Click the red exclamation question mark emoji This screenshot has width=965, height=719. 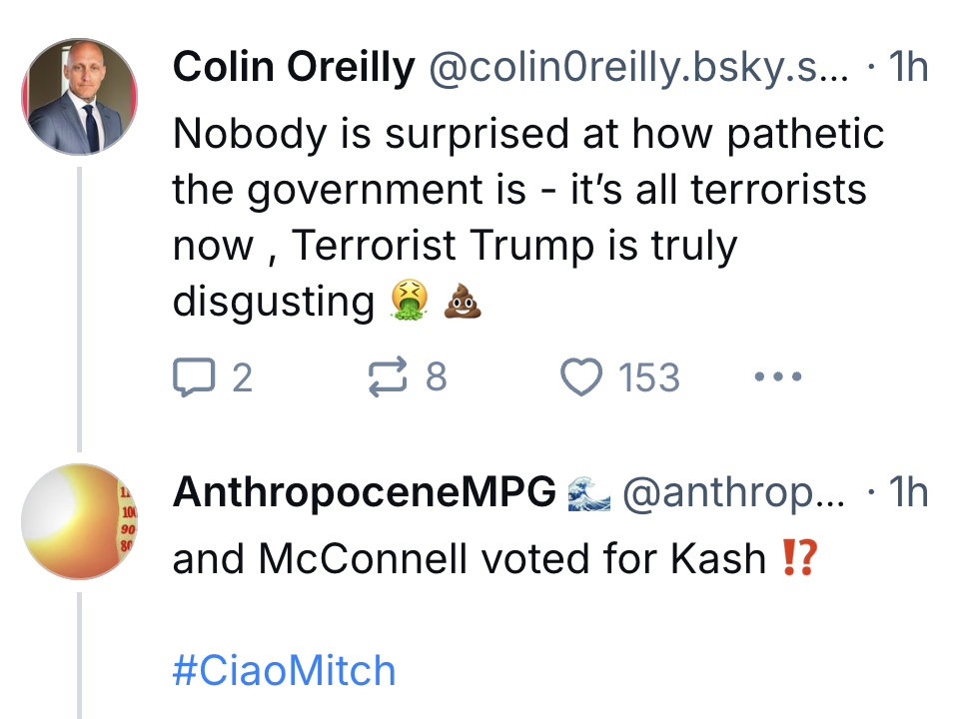click(x=799, y=559)
